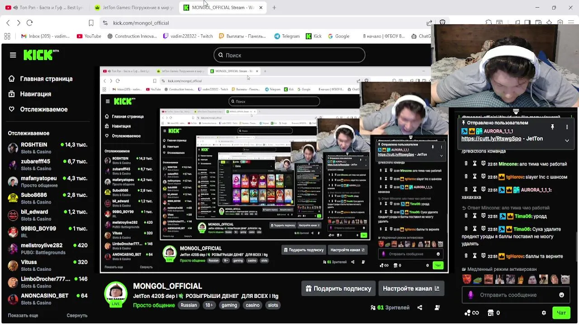Click the green frog emote in quick emotes

(x=478, y=280)
